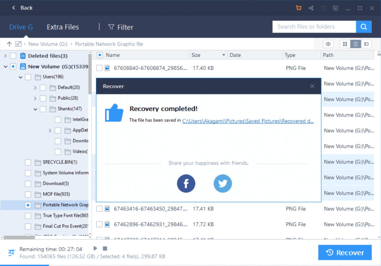This screenshot has height=266, width=381.
Task: Go up one folder level arrow
Action: pyautogui.click(x=9, y=44)
